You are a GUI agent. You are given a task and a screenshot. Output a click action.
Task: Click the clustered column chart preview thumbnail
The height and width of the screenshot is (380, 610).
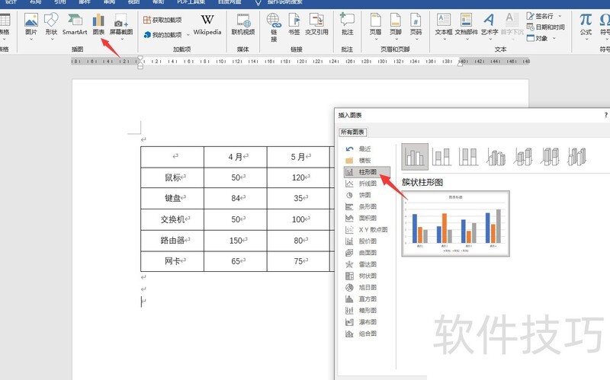coord(455,223)
